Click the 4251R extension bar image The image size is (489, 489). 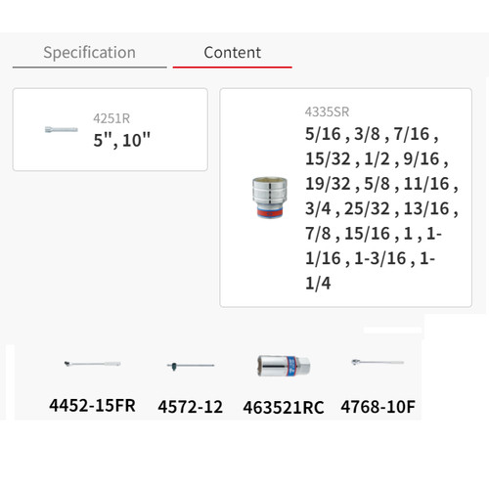click(62, 129)
